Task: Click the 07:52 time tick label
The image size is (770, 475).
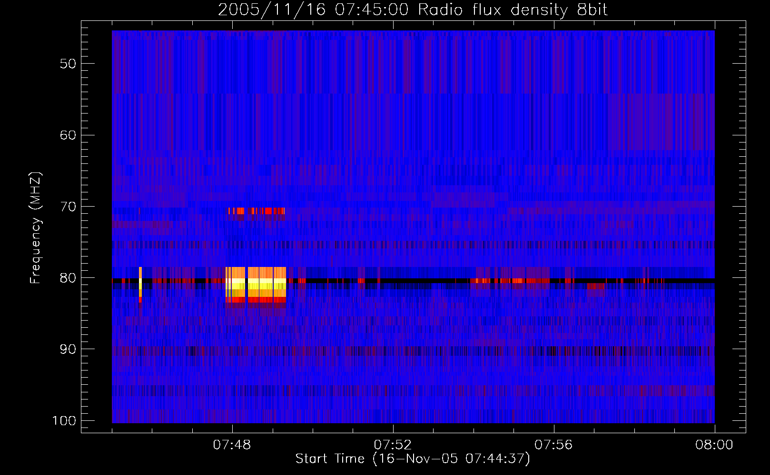Action: [393, 445]
